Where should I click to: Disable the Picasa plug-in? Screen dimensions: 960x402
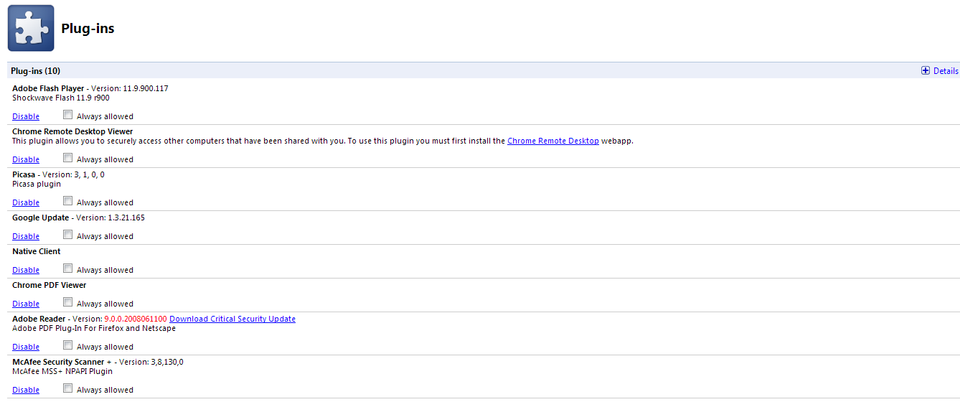26,202
